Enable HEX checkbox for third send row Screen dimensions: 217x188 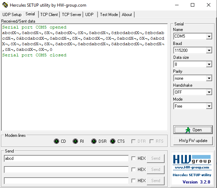pyautogui.click(x=133, y=181)
